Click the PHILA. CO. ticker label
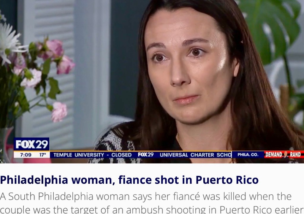This screenshot has width=304, height=214. pyautogui.click(x=248, y=155)
